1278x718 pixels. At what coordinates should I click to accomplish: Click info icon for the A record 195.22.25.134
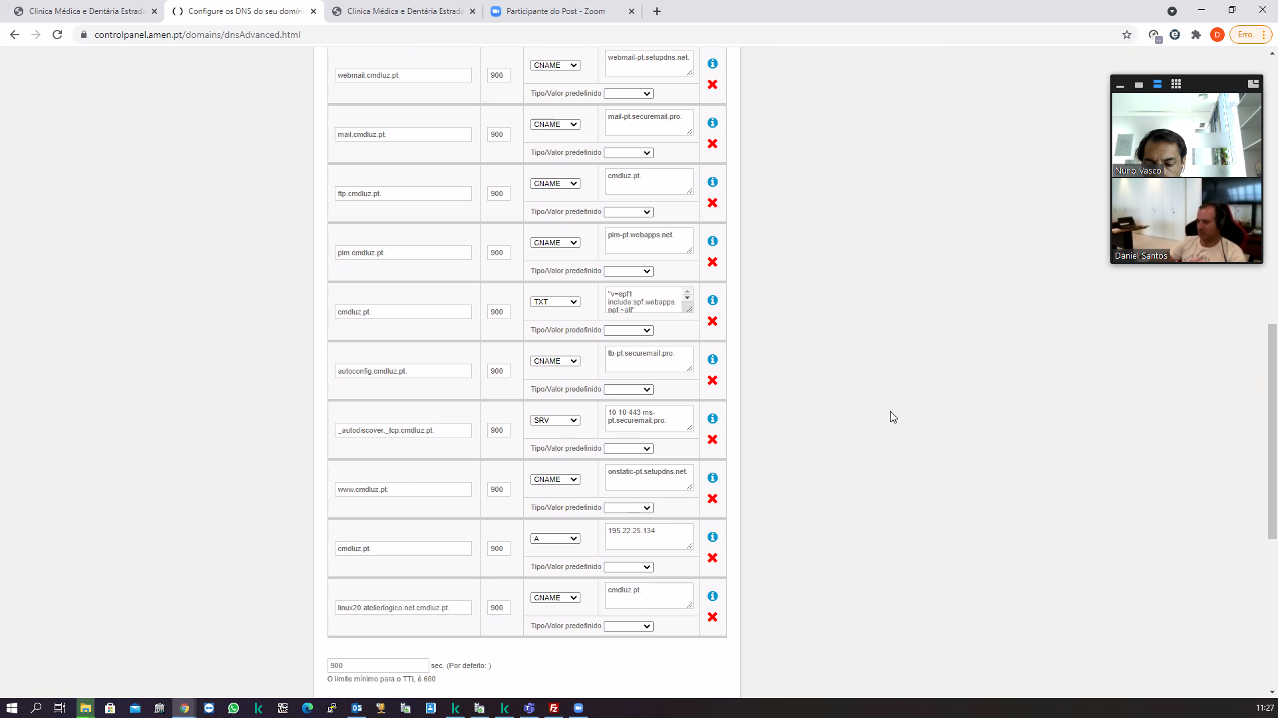[712, 537]
